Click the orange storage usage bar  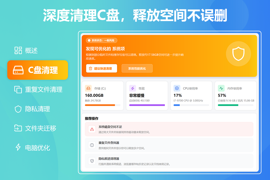click(x=103, y=105)
